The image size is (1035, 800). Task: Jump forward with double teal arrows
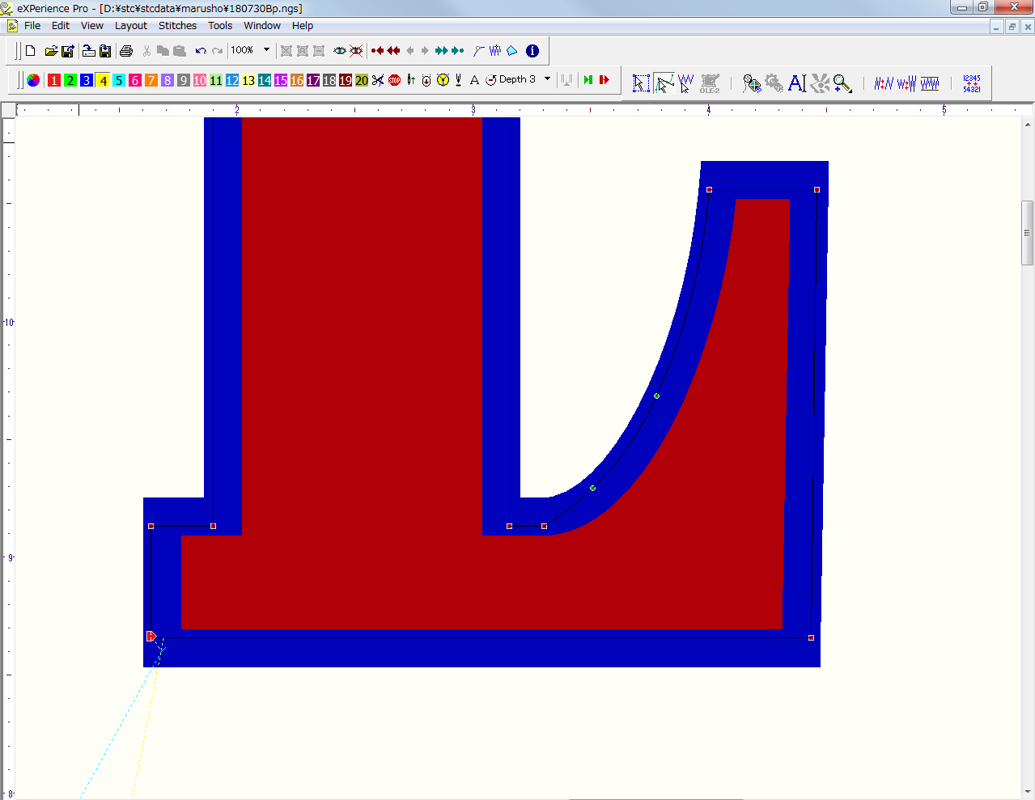(x=441, y=51)
